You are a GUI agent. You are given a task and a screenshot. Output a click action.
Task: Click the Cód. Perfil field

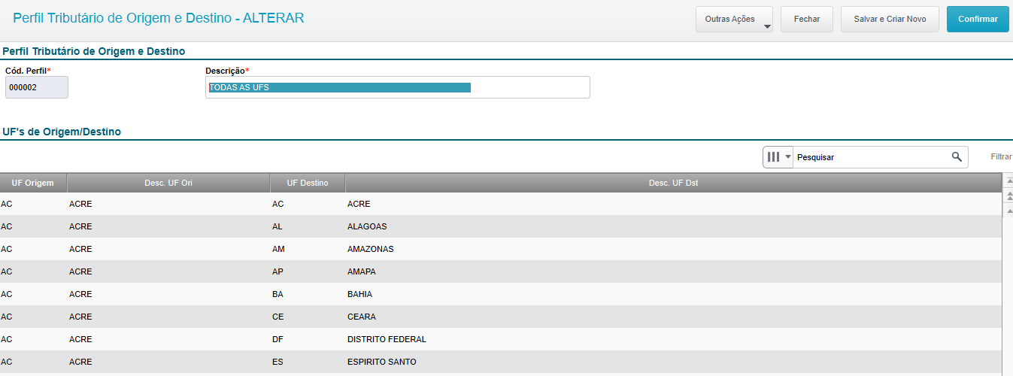click(x=36, y=87)
